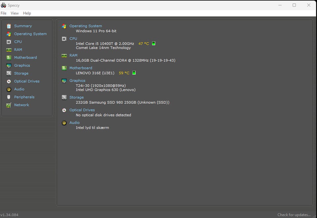
Task: View the Graphics section from sidebar
Action: (x=22, y=65)
